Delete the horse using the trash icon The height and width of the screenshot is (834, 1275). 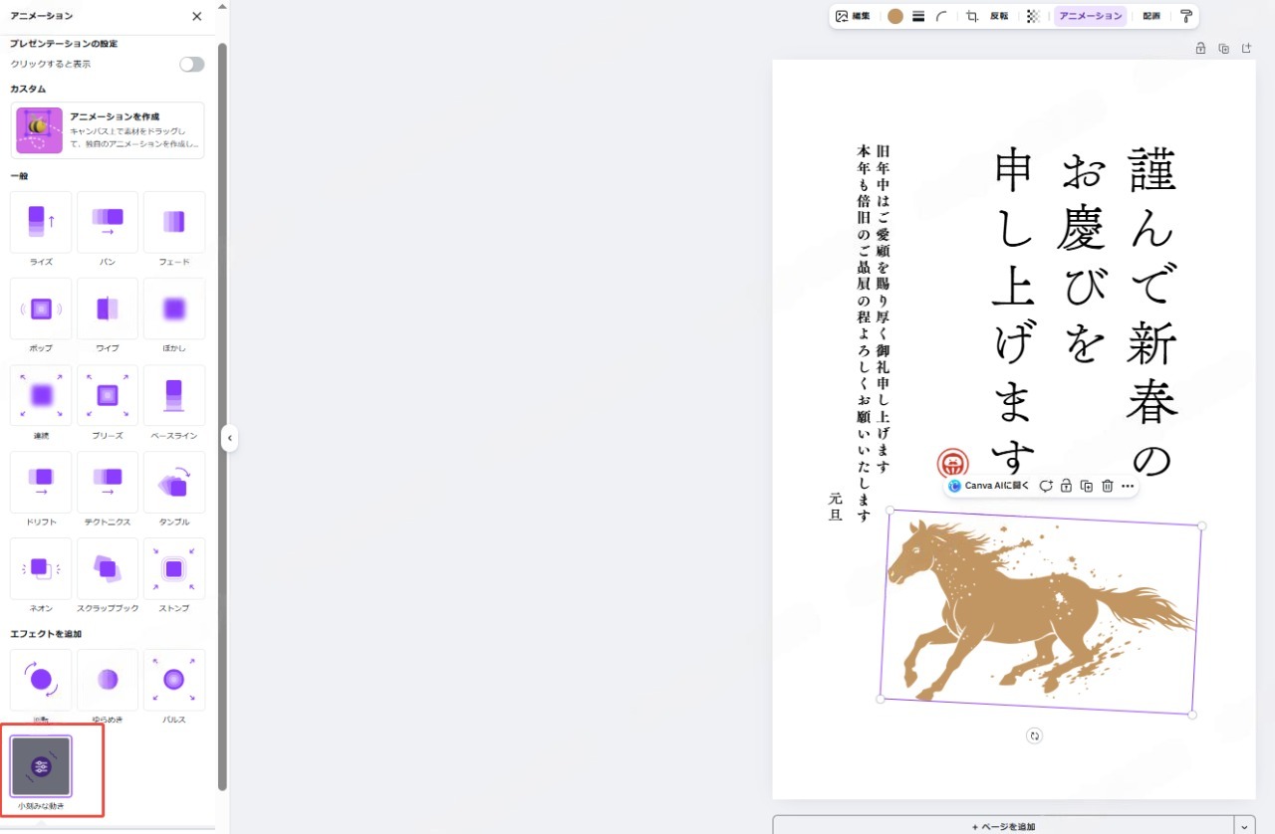[x=1108, y=486]
